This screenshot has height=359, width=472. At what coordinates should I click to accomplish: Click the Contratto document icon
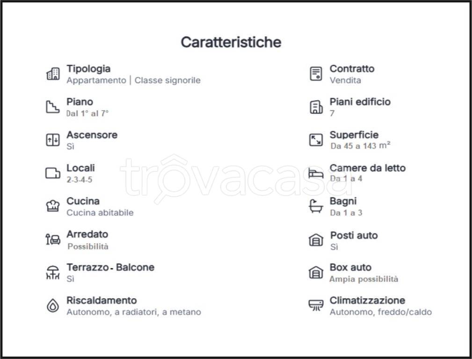(316, 74)
